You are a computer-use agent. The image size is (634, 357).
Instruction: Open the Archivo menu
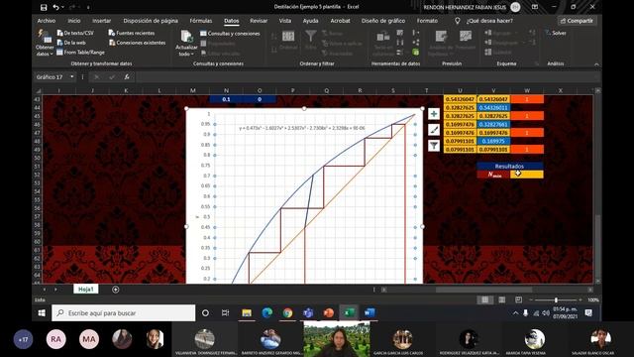pyautogui.click(x=47, y=21)
